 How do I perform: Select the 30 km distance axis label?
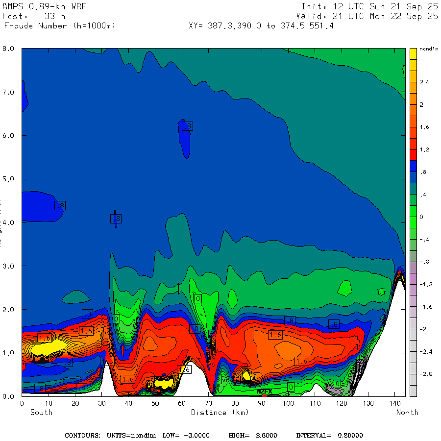tap(102, 403)
